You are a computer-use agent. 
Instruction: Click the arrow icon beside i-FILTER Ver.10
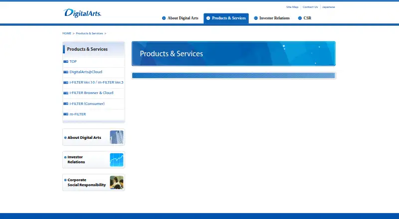[x=66, y=82]
